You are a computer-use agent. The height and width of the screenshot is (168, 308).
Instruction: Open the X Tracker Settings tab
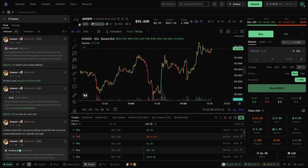point(16,25)
